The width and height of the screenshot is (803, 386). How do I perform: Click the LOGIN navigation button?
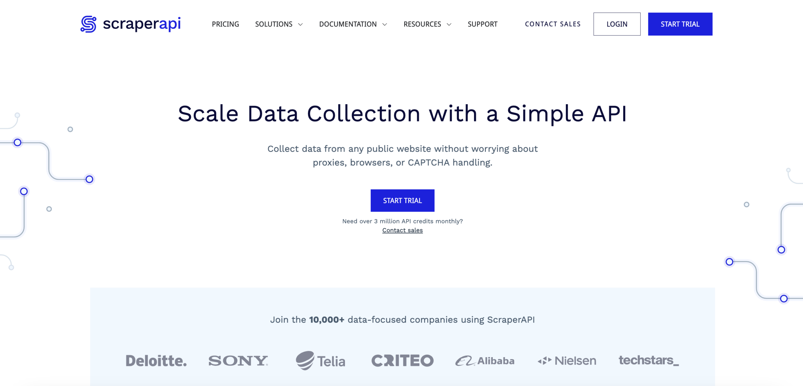(617, 24)
